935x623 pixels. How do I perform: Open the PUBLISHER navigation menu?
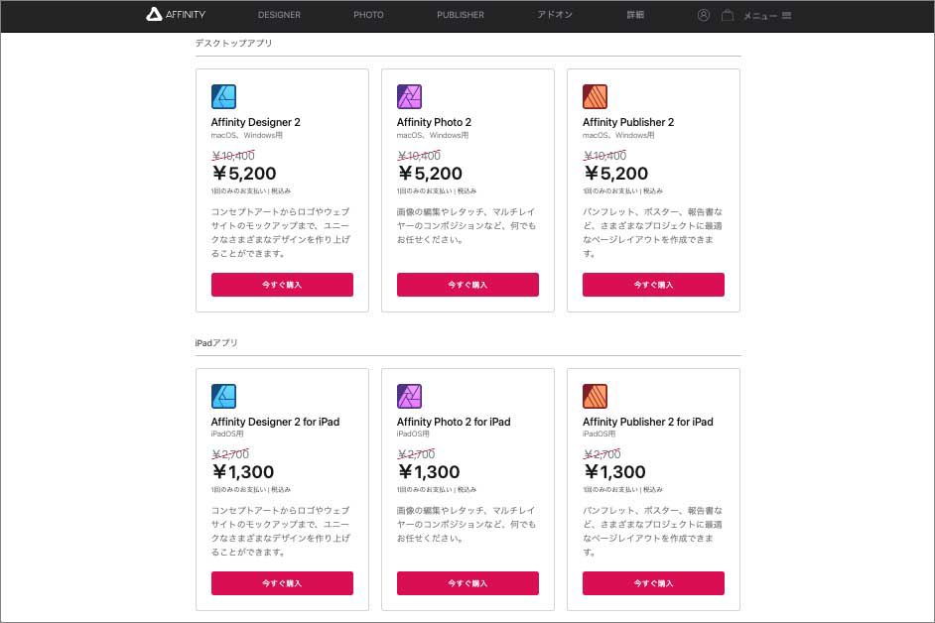(x=460, y=15)
